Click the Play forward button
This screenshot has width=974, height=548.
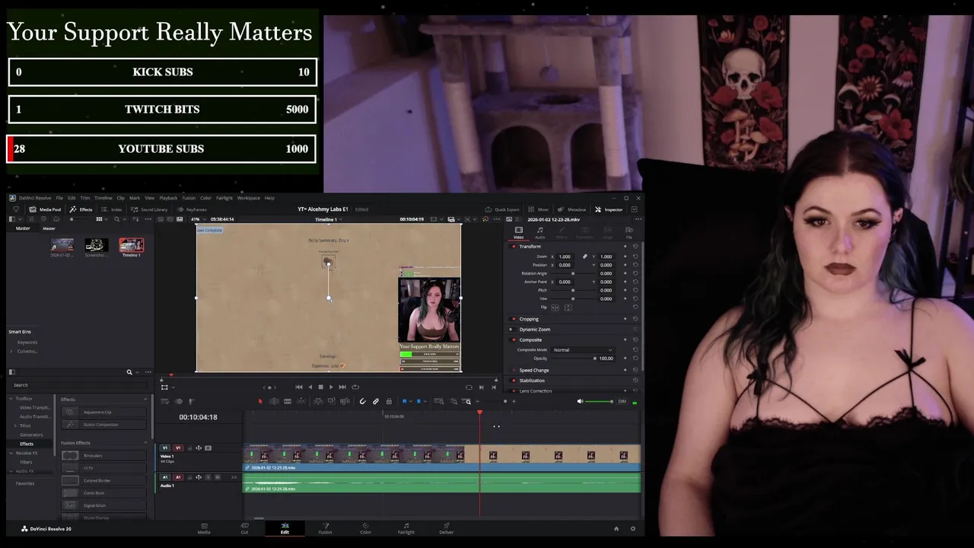tap(331, 387)
